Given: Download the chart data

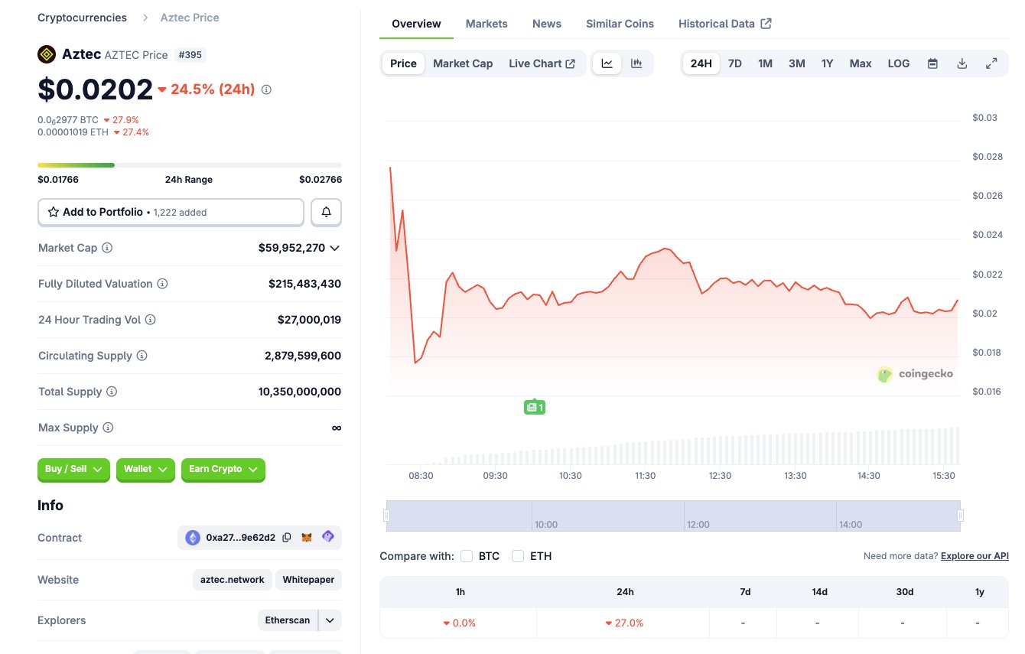Looking at the screenshot, I should point(962,63).
